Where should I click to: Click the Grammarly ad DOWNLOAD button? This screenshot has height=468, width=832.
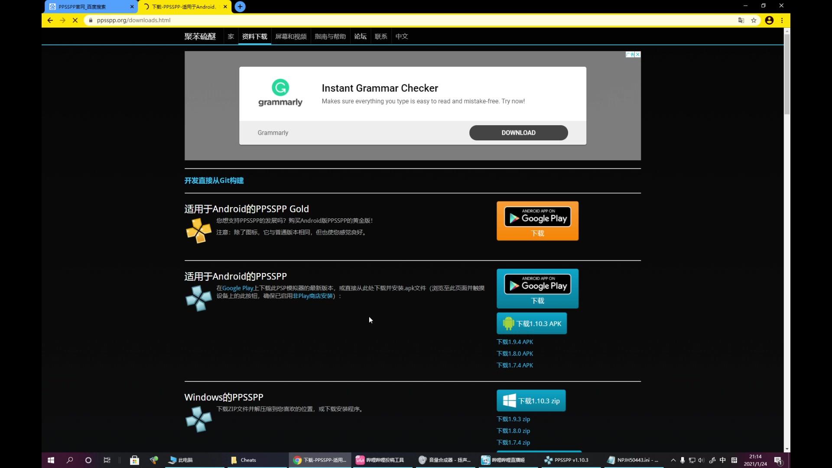click(x=518, y=133)
